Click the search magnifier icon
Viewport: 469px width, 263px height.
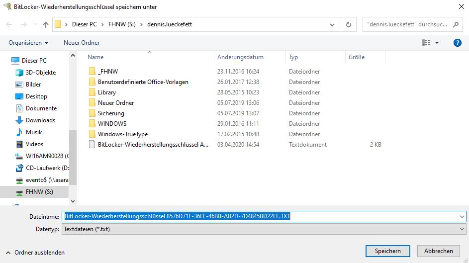456,24
